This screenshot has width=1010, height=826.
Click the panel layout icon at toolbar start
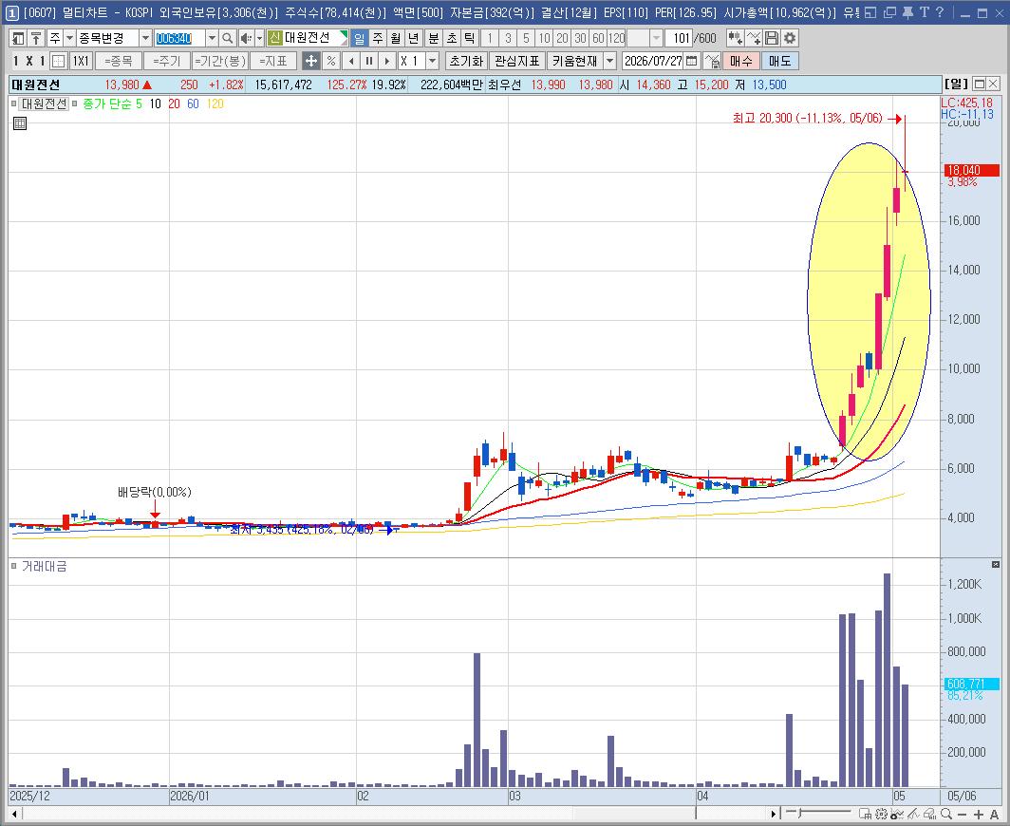tap(18, 39)
